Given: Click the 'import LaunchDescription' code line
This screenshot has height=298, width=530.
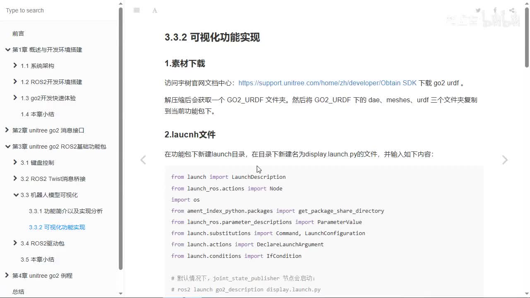Looking at the screenshot, I should pyautogui.click(x=229, y=177).
